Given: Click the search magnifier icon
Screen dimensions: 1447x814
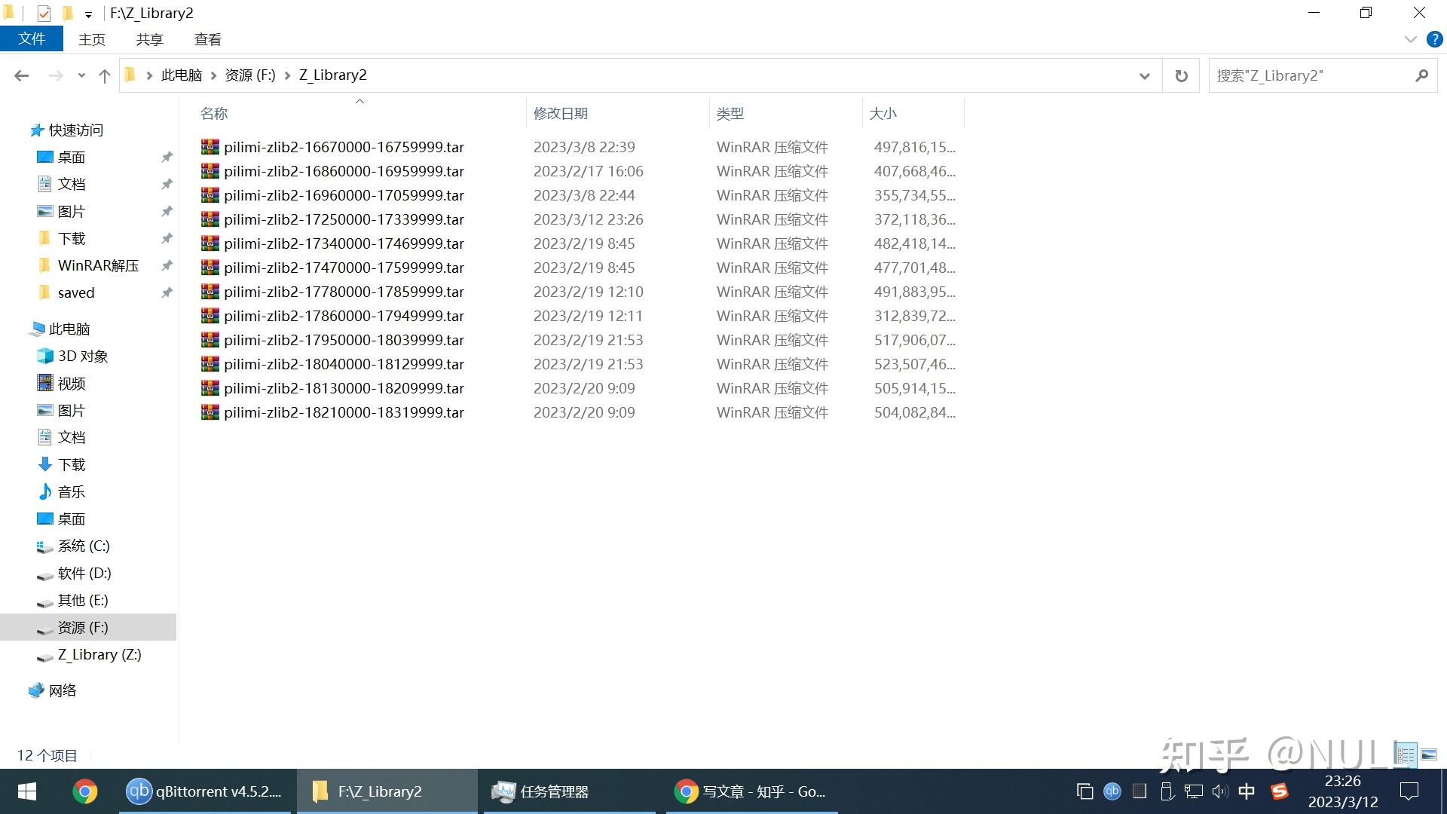Looking at the screenshot, I should point(1421,75).
